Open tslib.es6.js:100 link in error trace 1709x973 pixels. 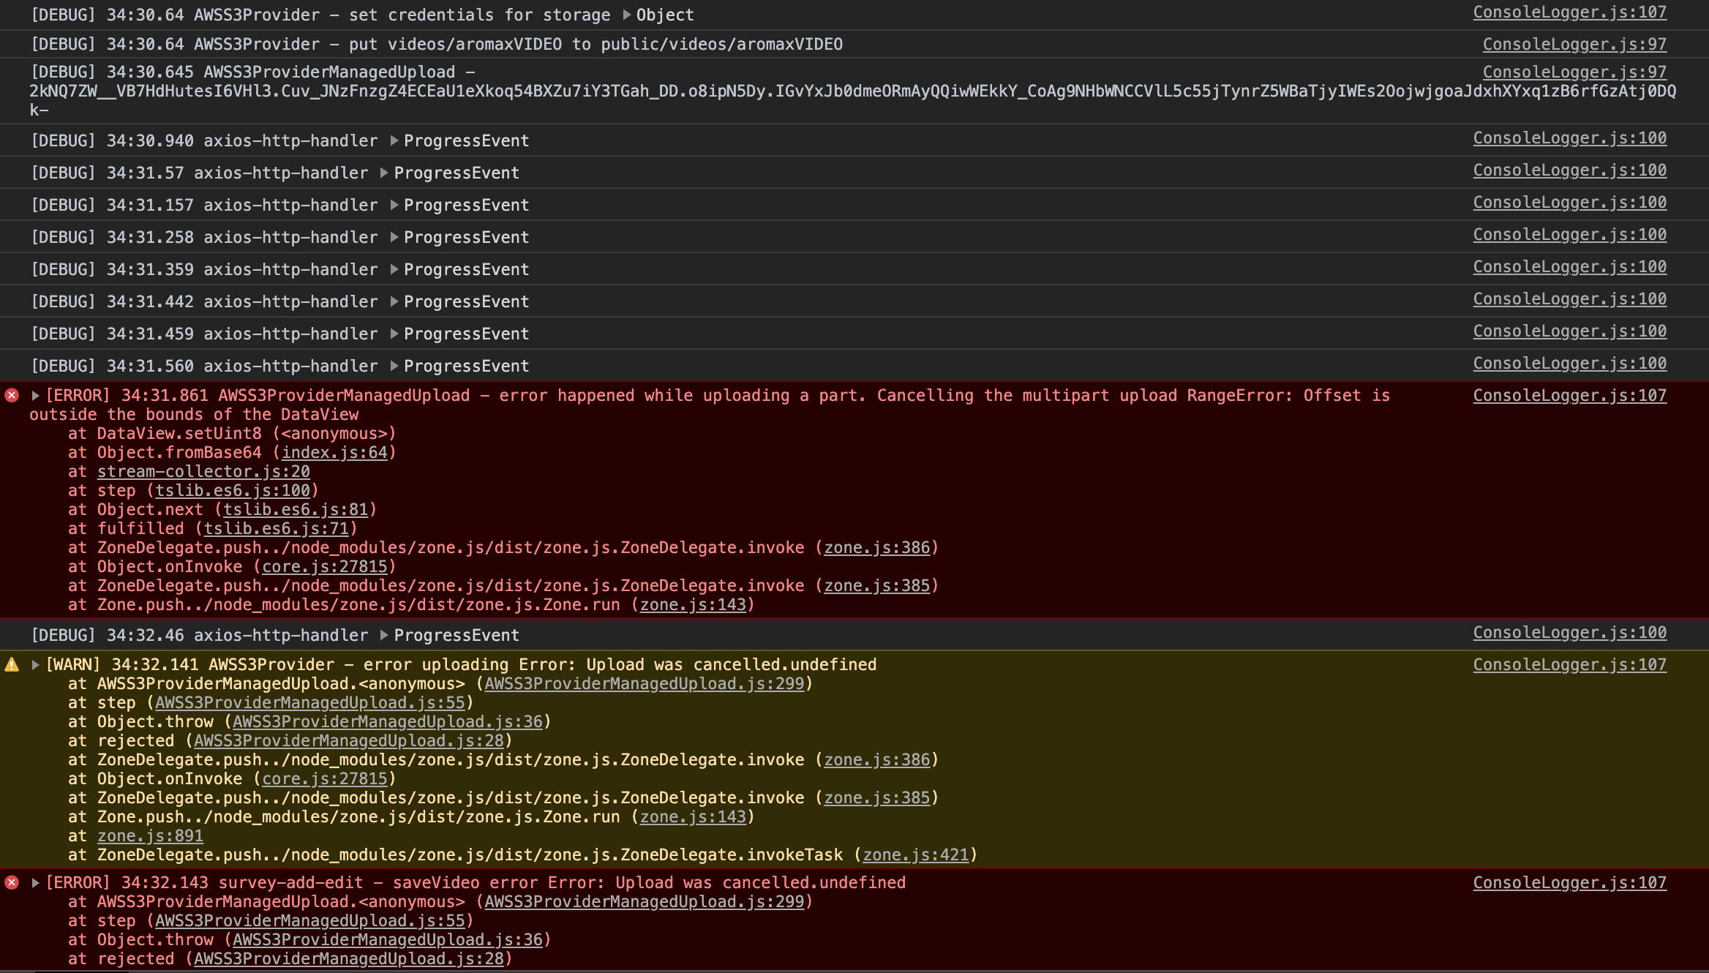click(233, 491)
